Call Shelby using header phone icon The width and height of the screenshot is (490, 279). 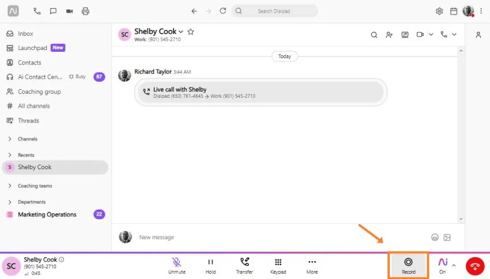(x=444, y=35)
